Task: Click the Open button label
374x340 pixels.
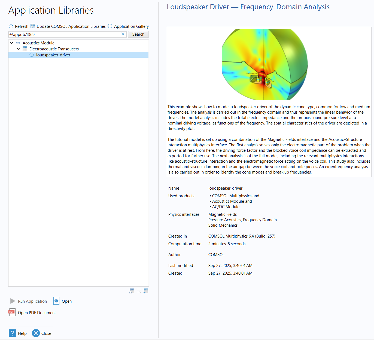Action: coord(67,301)
